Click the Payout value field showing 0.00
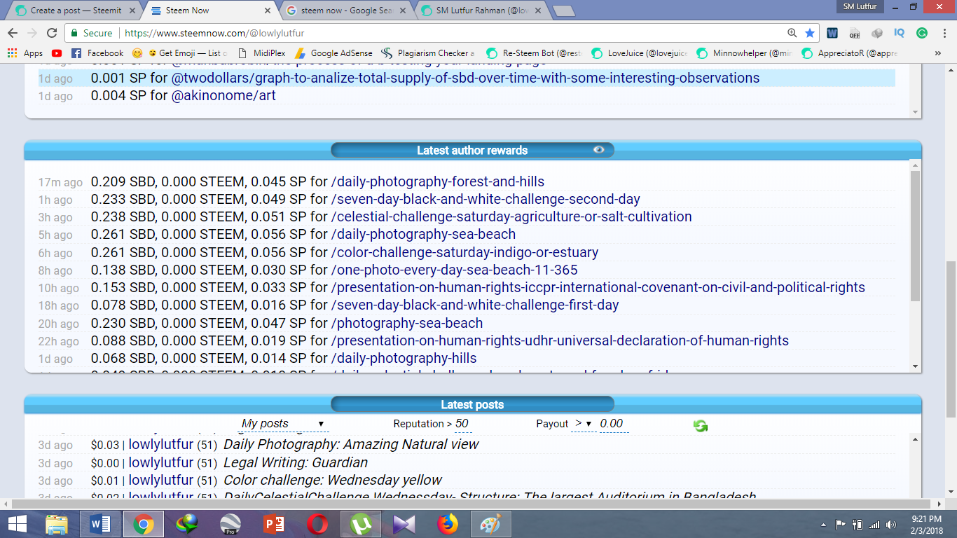Screen dimensions: 957x538 coord(613,424)
